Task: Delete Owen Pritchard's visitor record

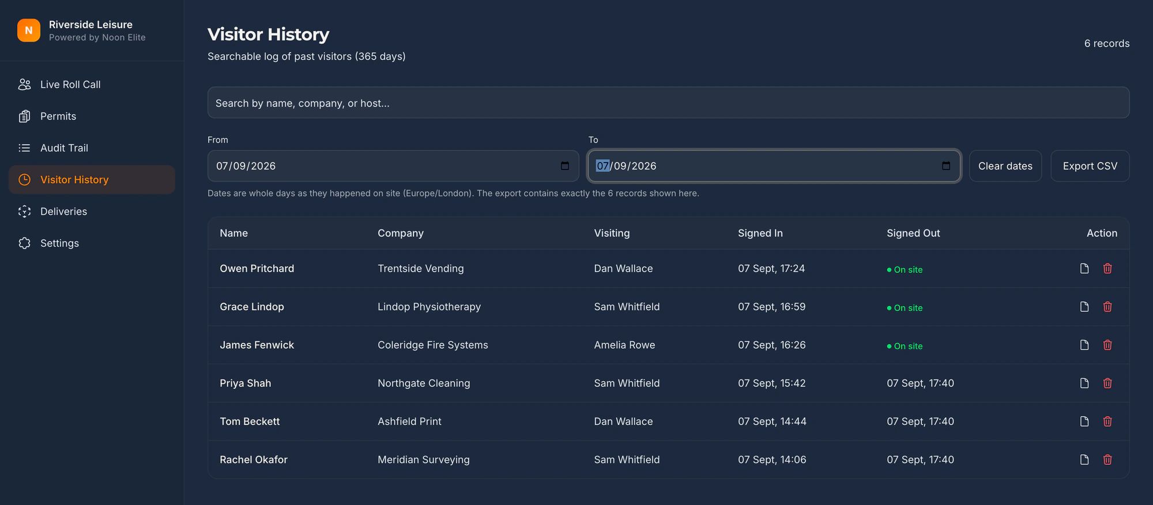Action: pyautogui.click(x=1107, y=269)
